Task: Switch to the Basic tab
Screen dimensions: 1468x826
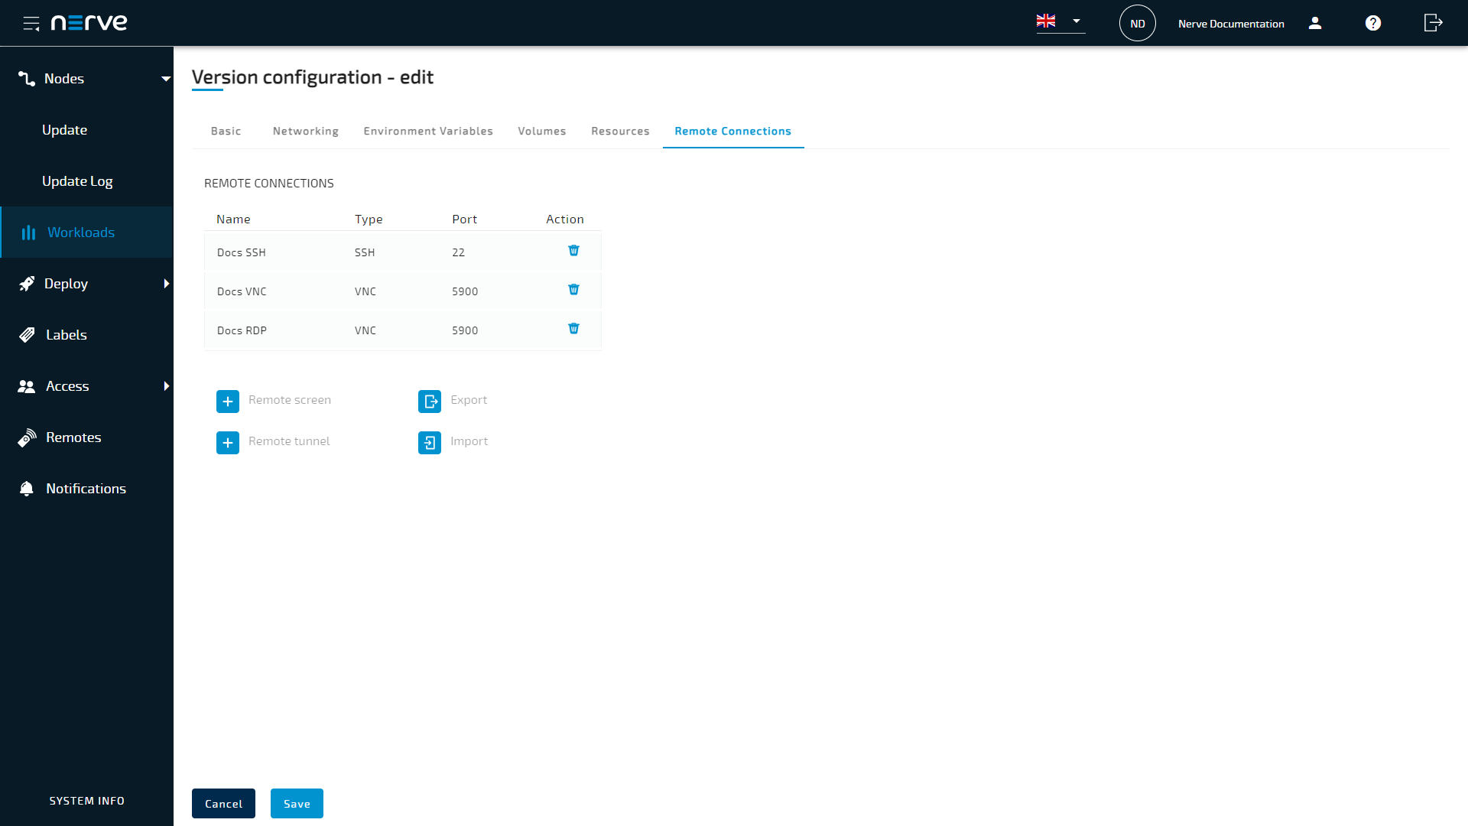Action: (x=226, y=130)
